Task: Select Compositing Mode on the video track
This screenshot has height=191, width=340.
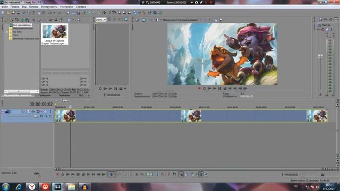Action: 41,116
